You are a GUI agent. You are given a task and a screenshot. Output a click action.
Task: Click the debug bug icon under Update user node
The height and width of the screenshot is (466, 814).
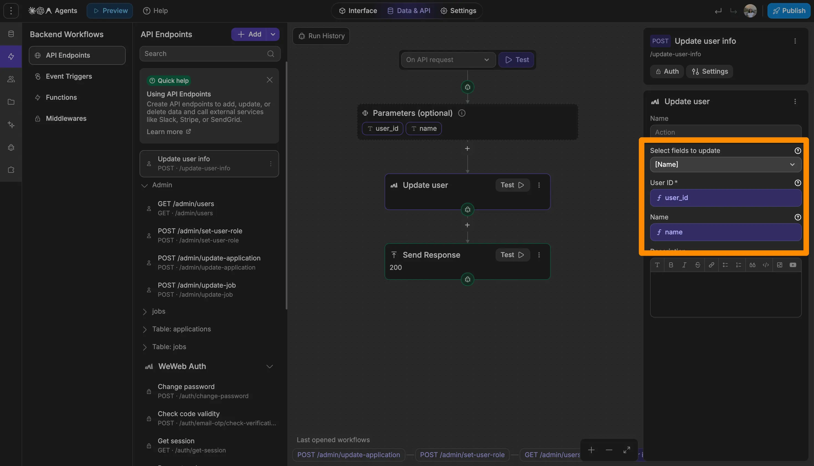click(467, 209)
